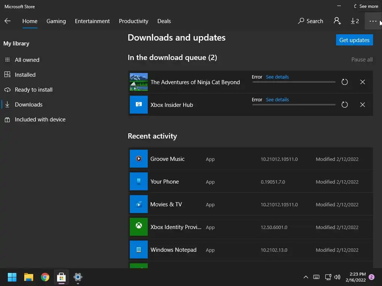Click the Get updates button
Screen dimensions: 382x286
coord(354,40)
